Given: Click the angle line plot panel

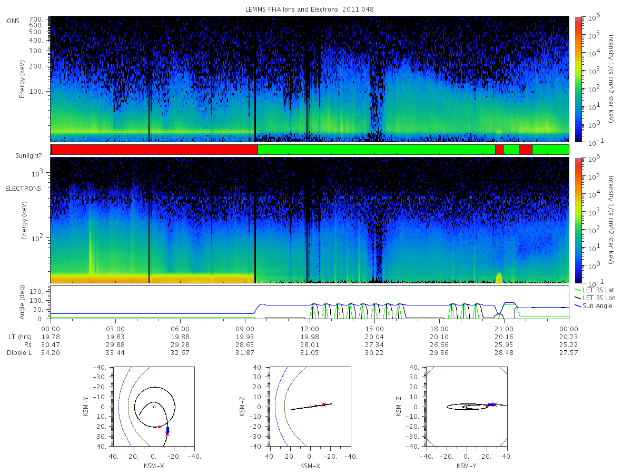Looking at the screenshot, I should 310,303.
